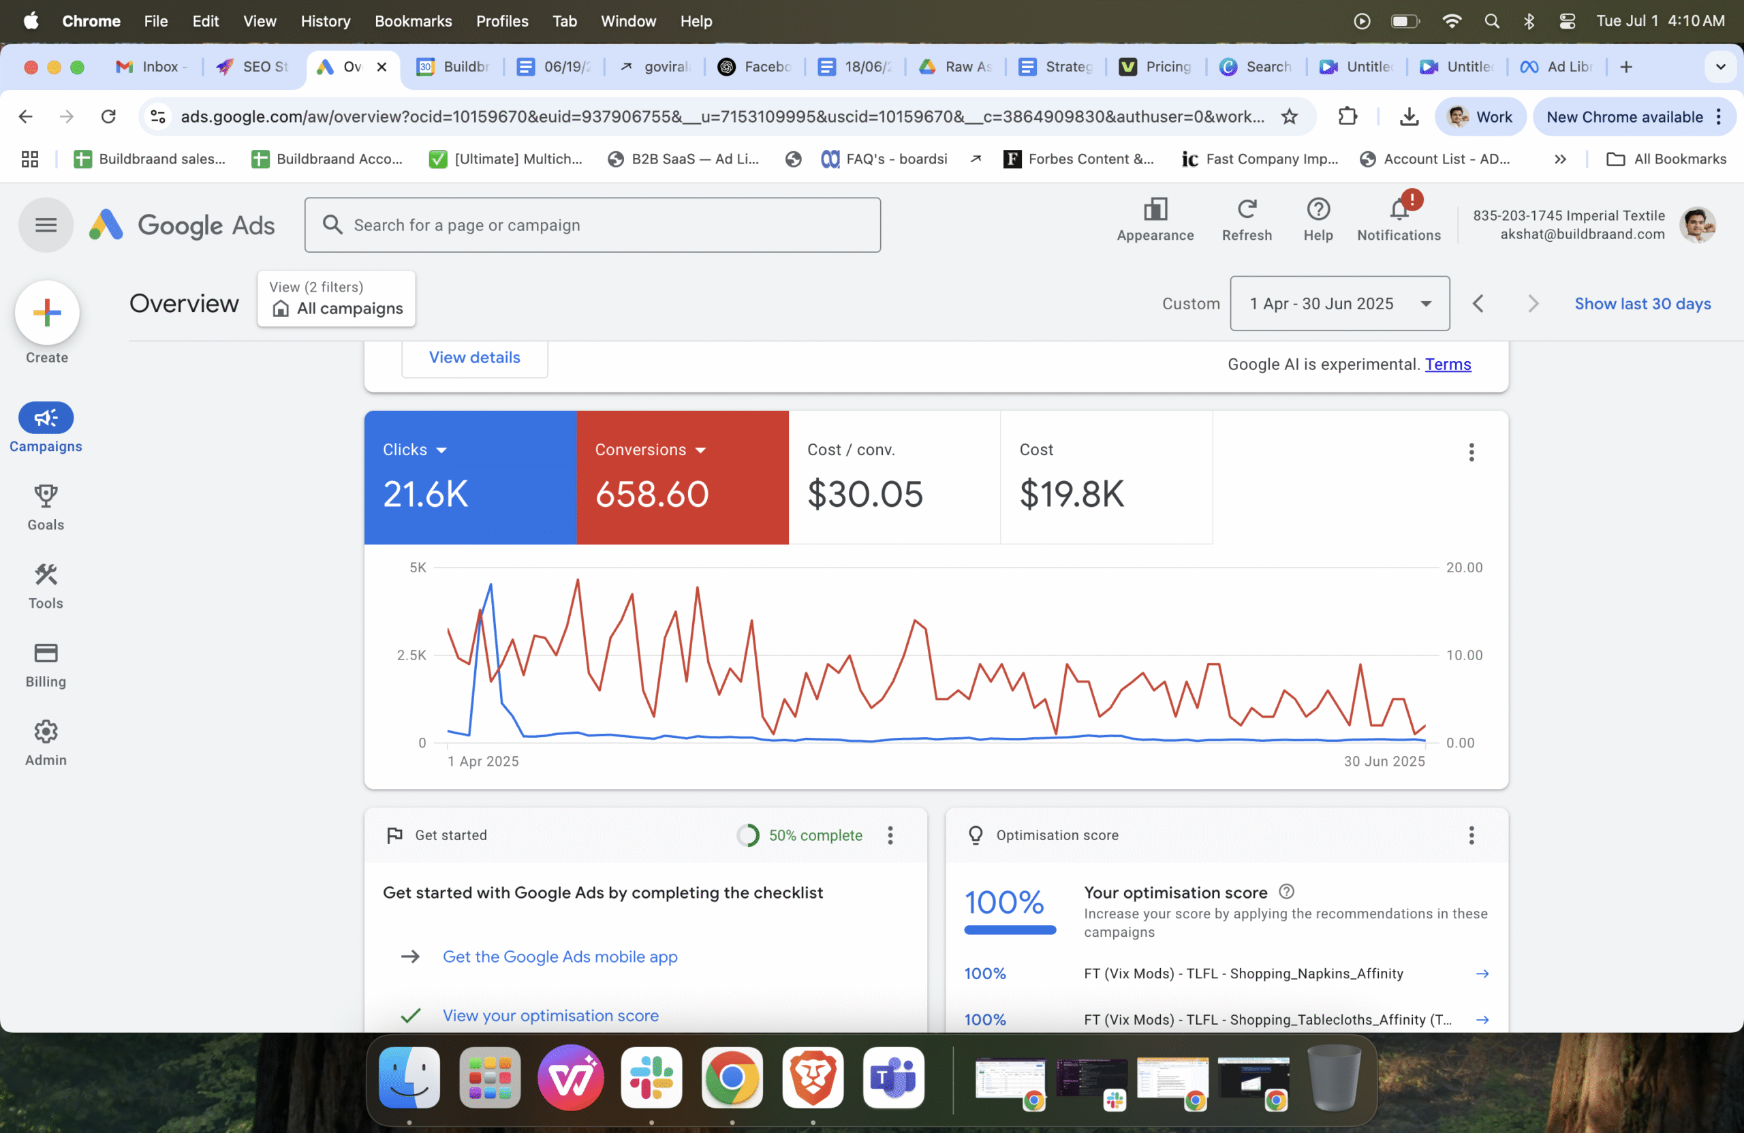The height and width of the screenshot is (1133, 1744).
Task: Click the Notifications bell icon
Action: pos(1398,211)
